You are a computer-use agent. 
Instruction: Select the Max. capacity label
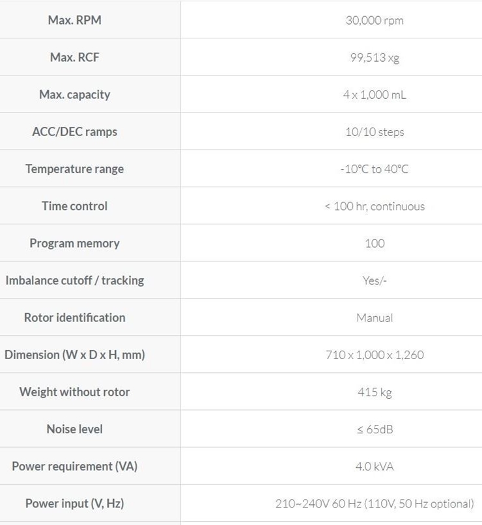tap(75, 94)
